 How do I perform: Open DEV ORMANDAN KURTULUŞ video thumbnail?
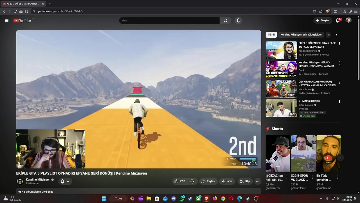(281, 89)
